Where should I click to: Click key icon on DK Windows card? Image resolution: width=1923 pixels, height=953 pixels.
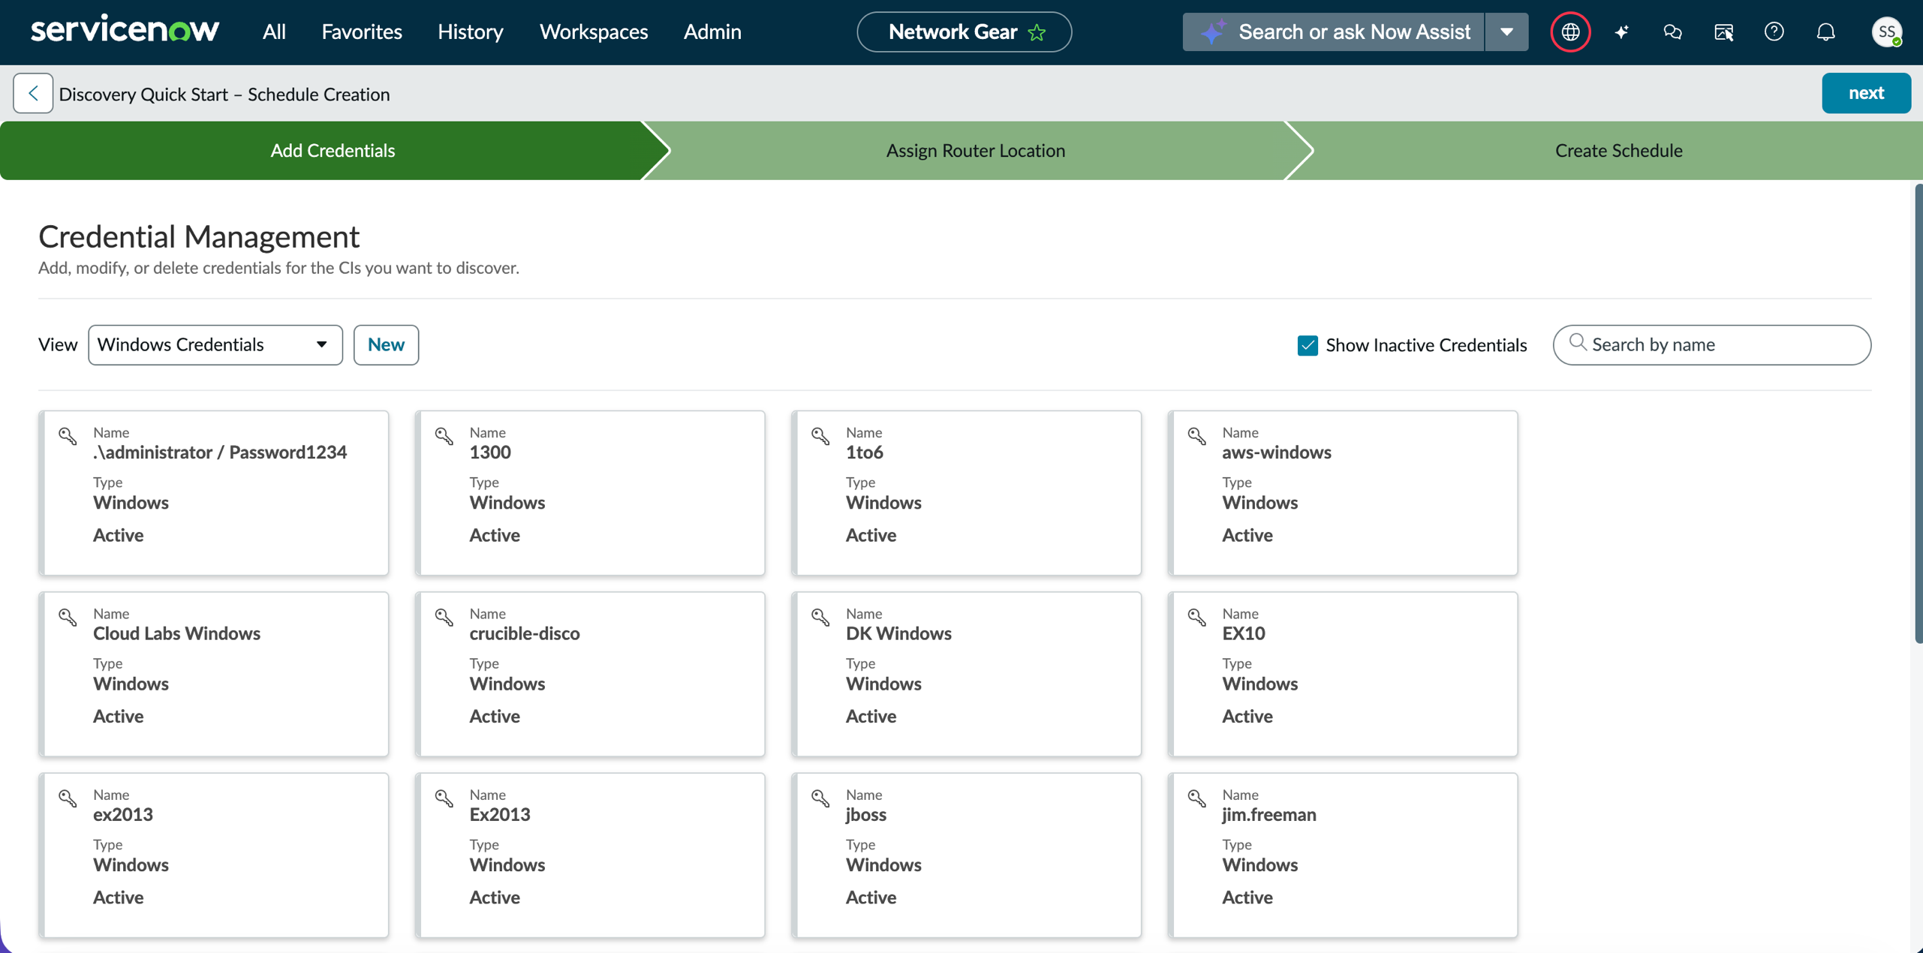(820, 617)
